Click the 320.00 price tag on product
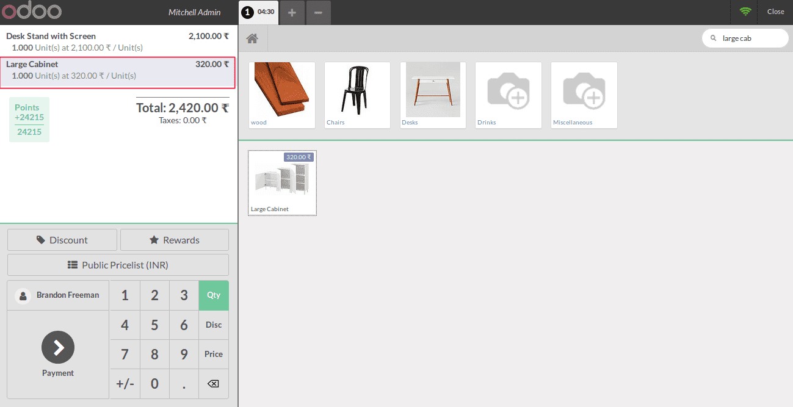Screen dimensions: 793x407 (x=299, y=157)
